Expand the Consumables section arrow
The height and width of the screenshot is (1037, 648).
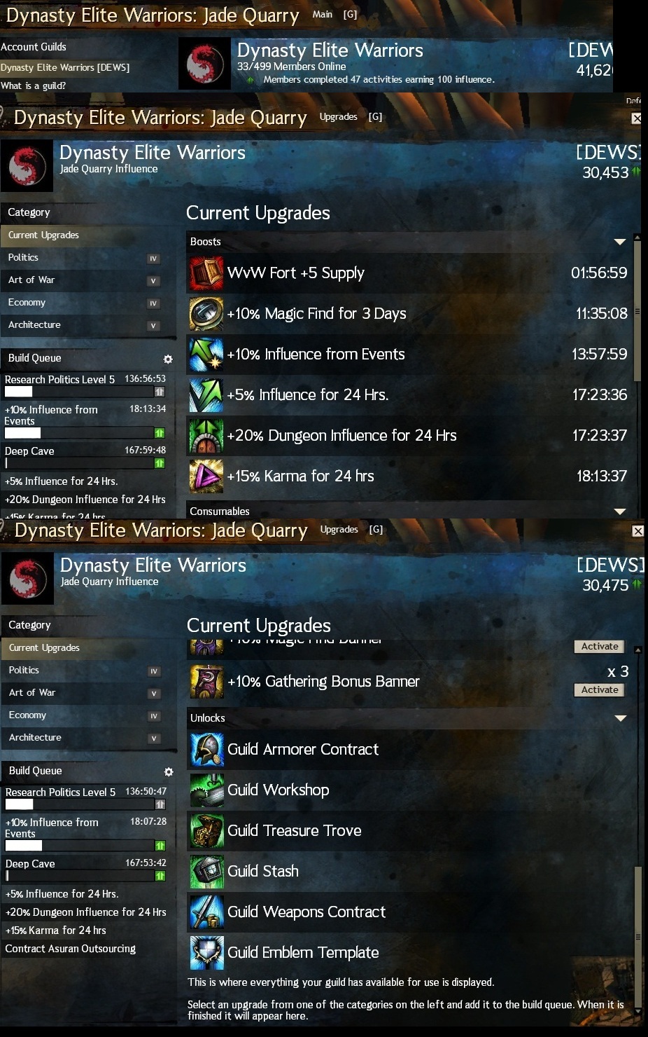[x=619, y=511]
